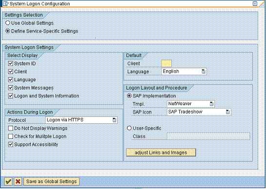Open the SAP Tradeshow combo box
The width and height of the screenshot is (266, 189).
coord(199,112)
